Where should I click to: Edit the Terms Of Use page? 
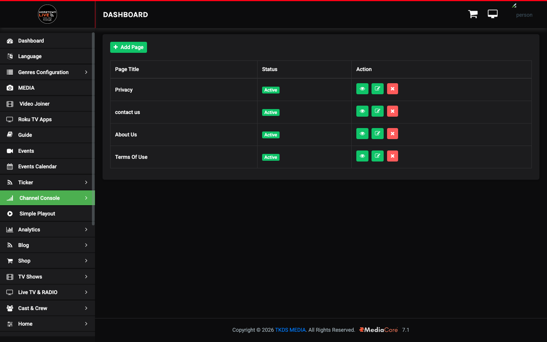(378, 156)
